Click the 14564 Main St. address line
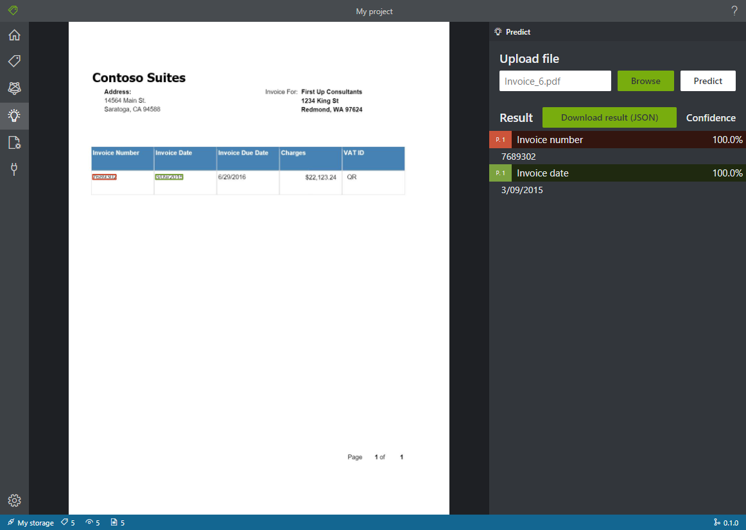The height and width of the screenshot is (530, 746). [125, 100]
